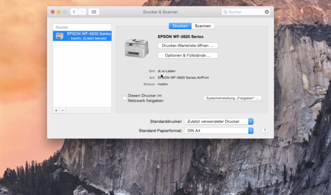Open Systemeinstellung „Freigaben" button
The height and width of the screenshot is (195, 331).
[x=232, y=98]
